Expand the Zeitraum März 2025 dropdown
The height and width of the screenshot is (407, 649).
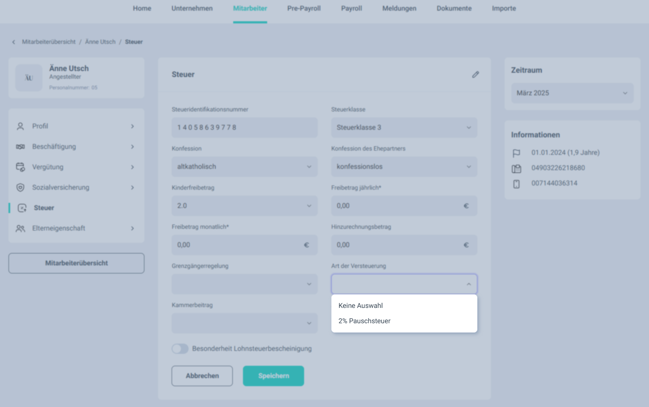tap(572, 93)
